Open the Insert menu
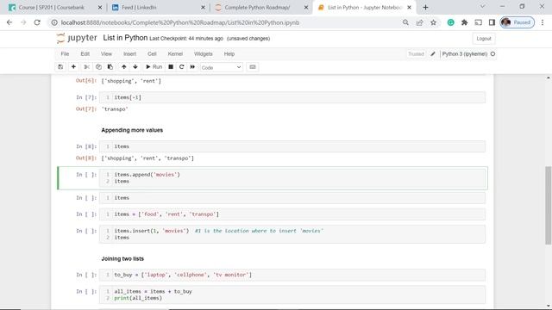Viewport: 552px width, 310px height. [x=129, y=53]
